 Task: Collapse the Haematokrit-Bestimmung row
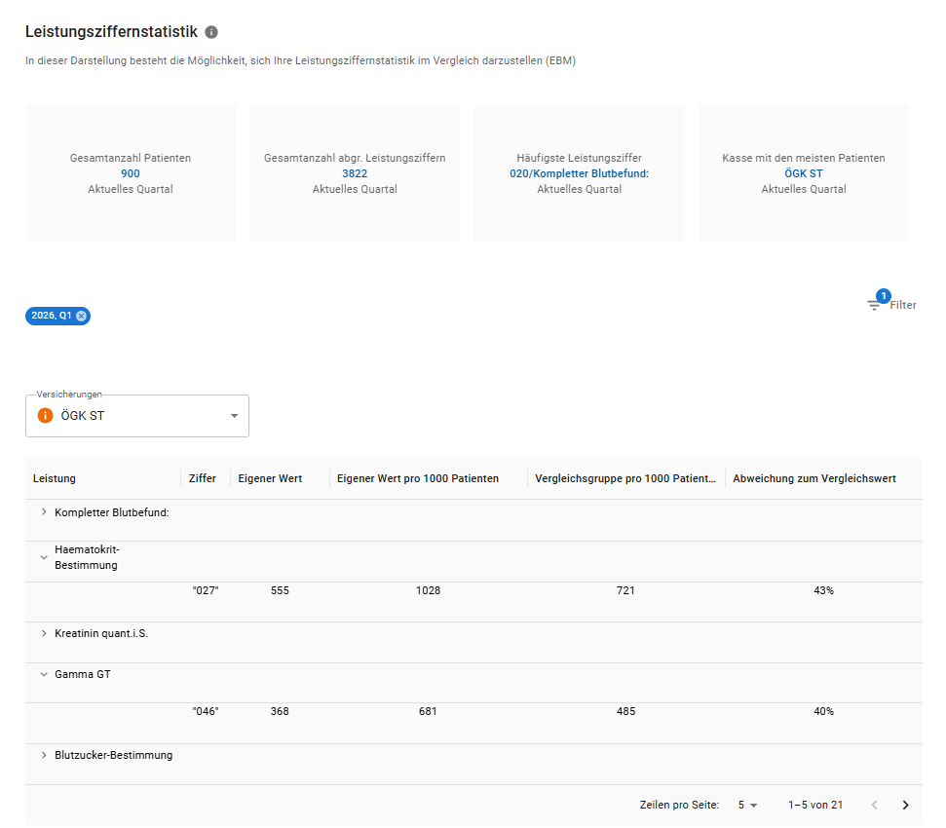[44, 557]
